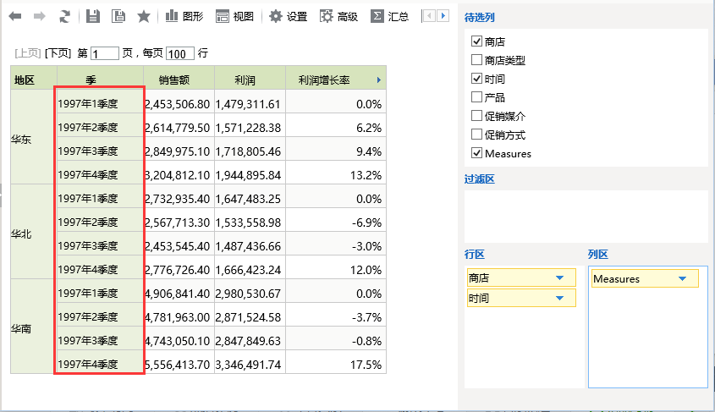Expand the 商店 dropdown in 行区
The image size is (715, 412).
(x=559, y=277)
